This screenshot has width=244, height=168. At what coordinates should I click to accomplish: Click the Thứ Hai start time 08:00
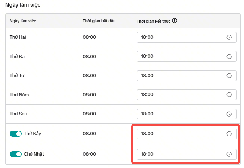tap(90, 37)
